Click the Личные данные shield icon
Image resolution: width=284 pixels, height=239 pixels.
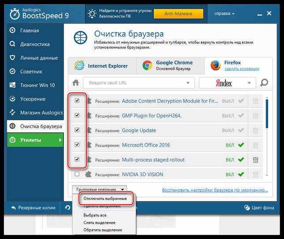point(12,58)
